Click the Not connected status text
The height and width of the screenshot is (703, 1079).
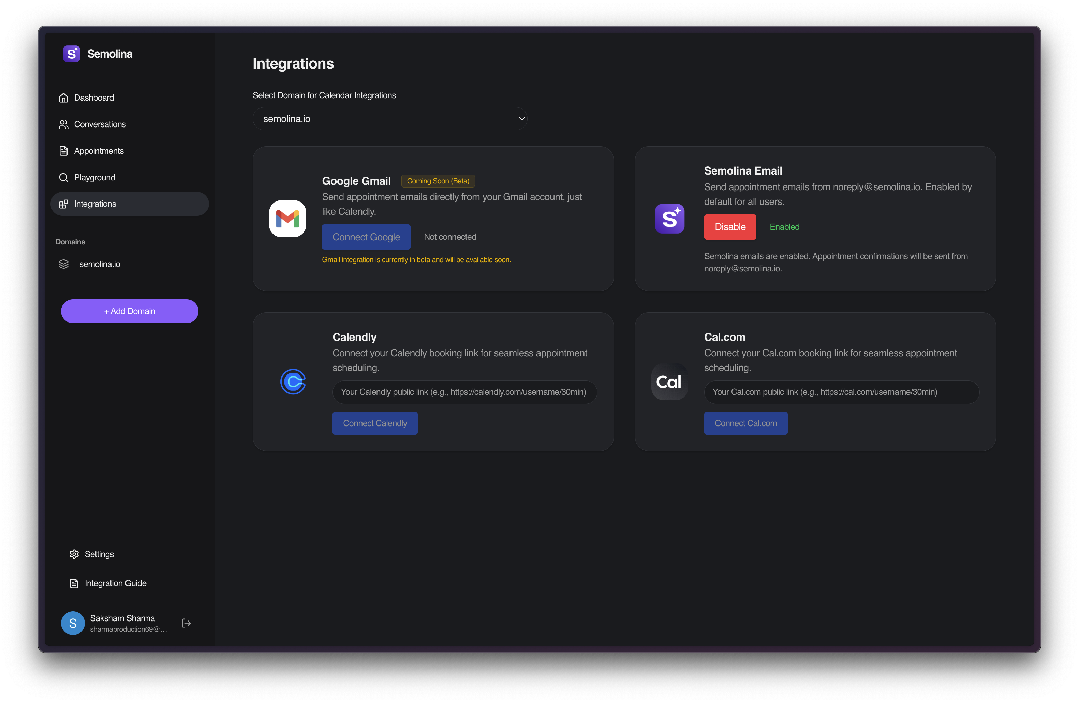pos(450,237)
